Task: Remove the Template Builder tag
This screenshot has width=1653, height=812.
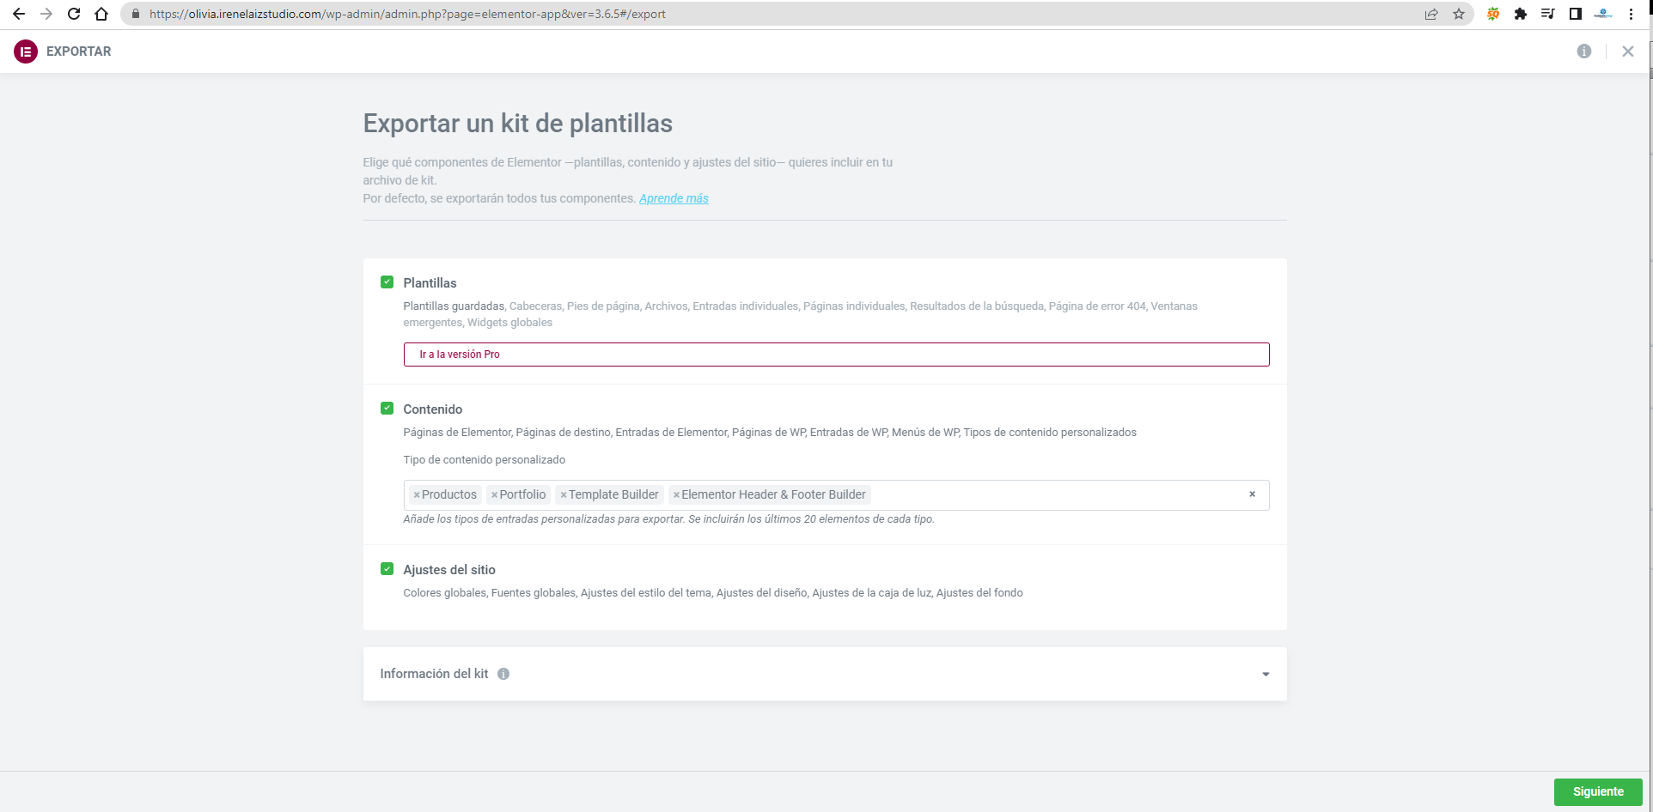Action: tap(564, 495)
